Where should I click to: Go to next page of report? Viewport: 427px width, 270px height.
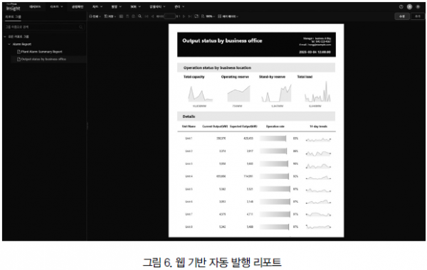pos(184,16)
